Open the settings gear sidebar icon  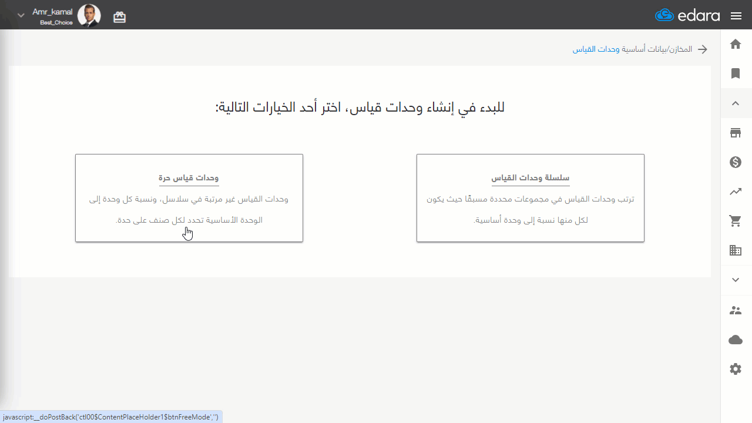point(736,369)
